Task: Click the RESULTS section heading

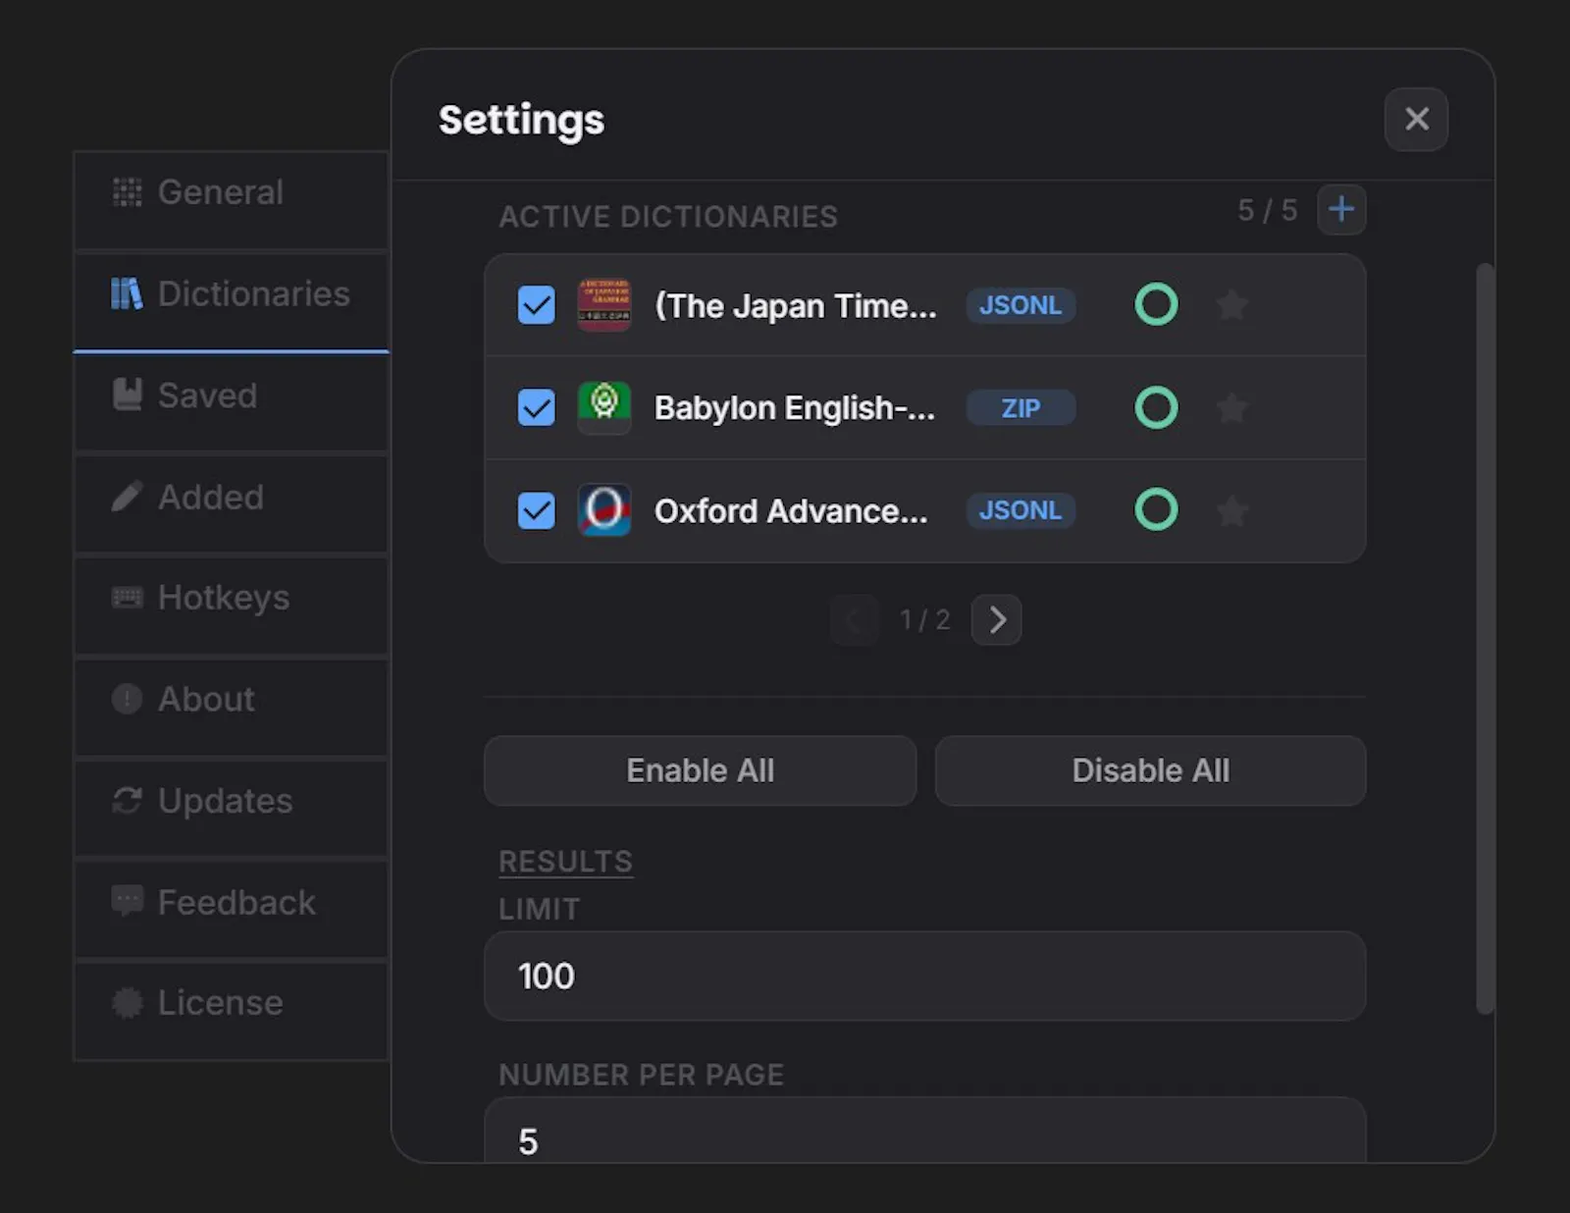Action: 566,862
